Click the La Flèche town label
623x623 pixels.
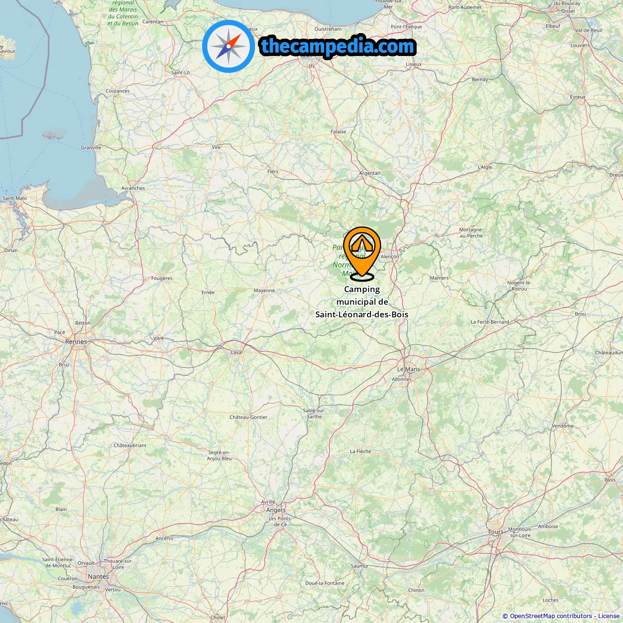click(361, 452)
